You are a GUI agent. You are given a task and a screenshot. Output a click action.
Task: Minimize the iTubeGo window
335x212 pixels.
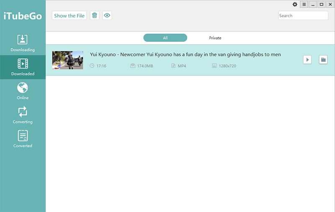coord(313,4)
